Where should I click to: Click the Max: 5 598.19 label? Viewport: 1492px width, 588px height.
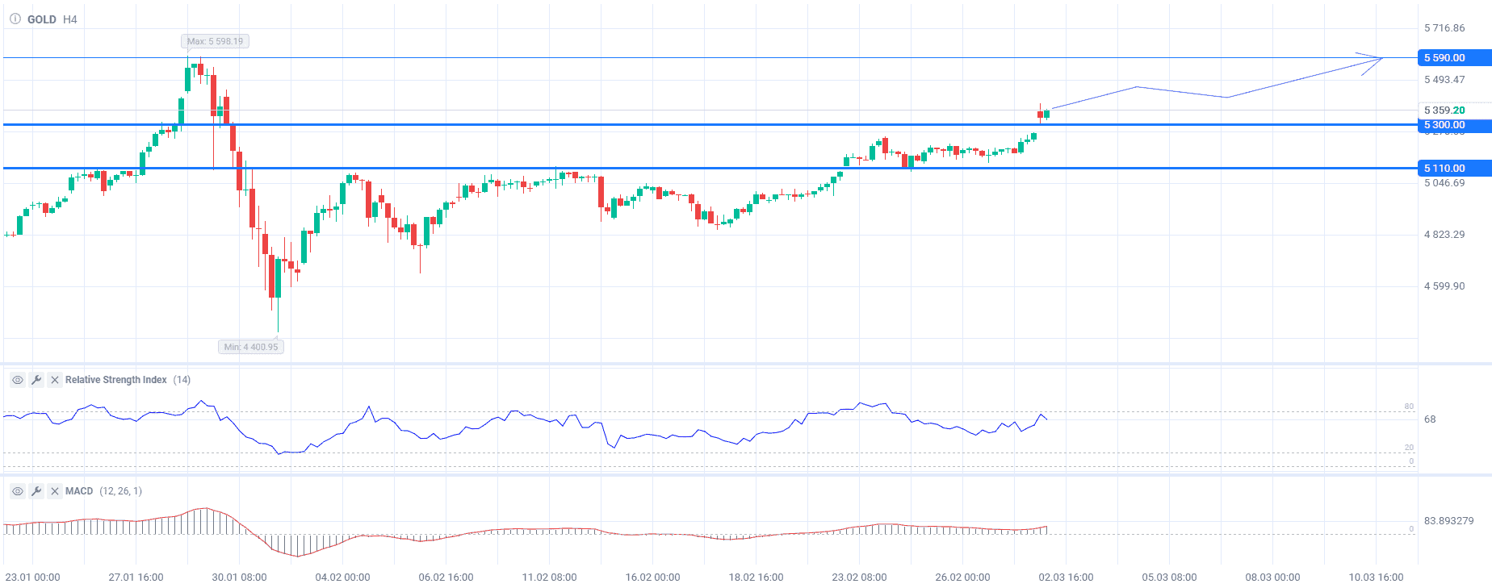pyautogui.click(x=215, y=41)
